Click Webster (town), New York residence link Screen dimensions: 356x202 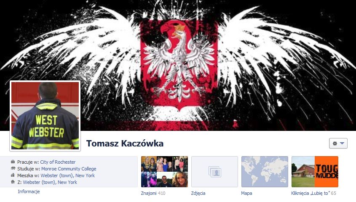pos(68,175)
